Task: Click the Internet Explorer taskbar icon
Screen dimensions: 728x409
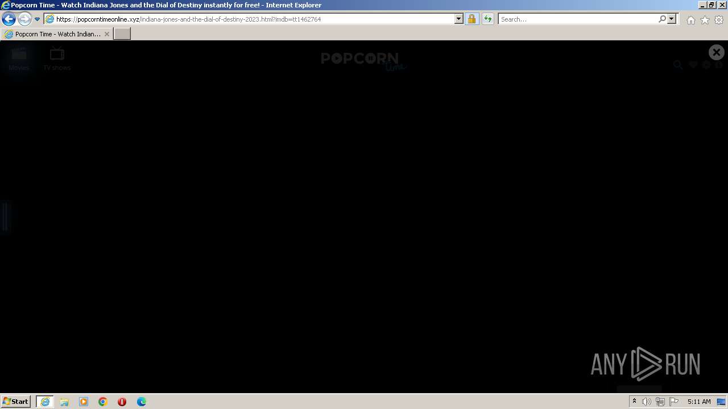Action: coord(45,402)
